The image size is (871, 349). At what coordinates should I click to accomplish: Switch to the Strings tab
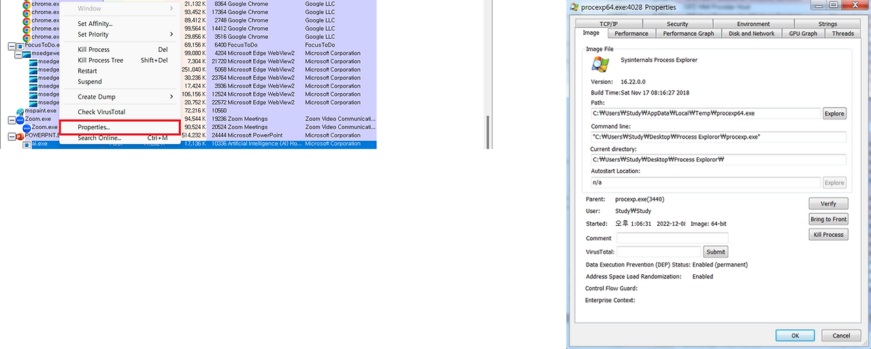tap(827, 24)
